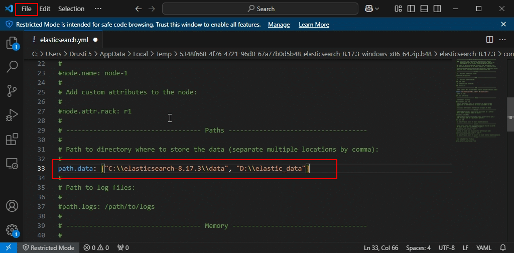The image size is (514, 253).
Task: Open the Selection menu
Action: coord(71,9)
